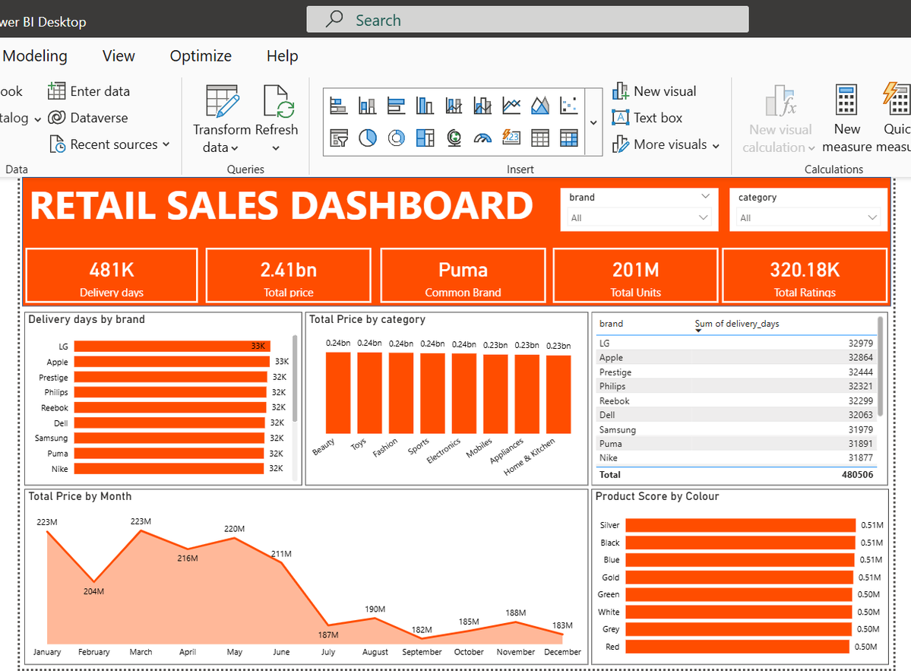Open the Refresh dropdown arrow
Viewport: 911px width, 671px height.
click(x=276, y=148)
